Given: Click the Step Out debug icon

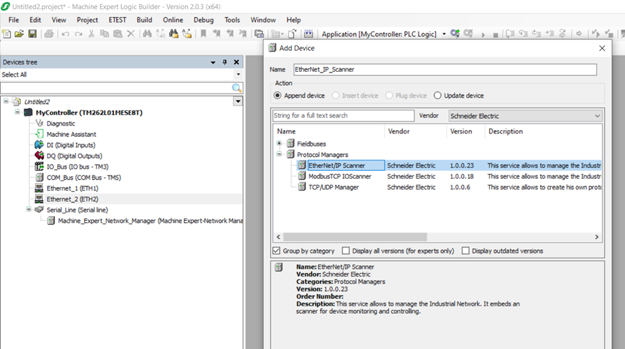Looking at the screenshot, I should point(536,34).
